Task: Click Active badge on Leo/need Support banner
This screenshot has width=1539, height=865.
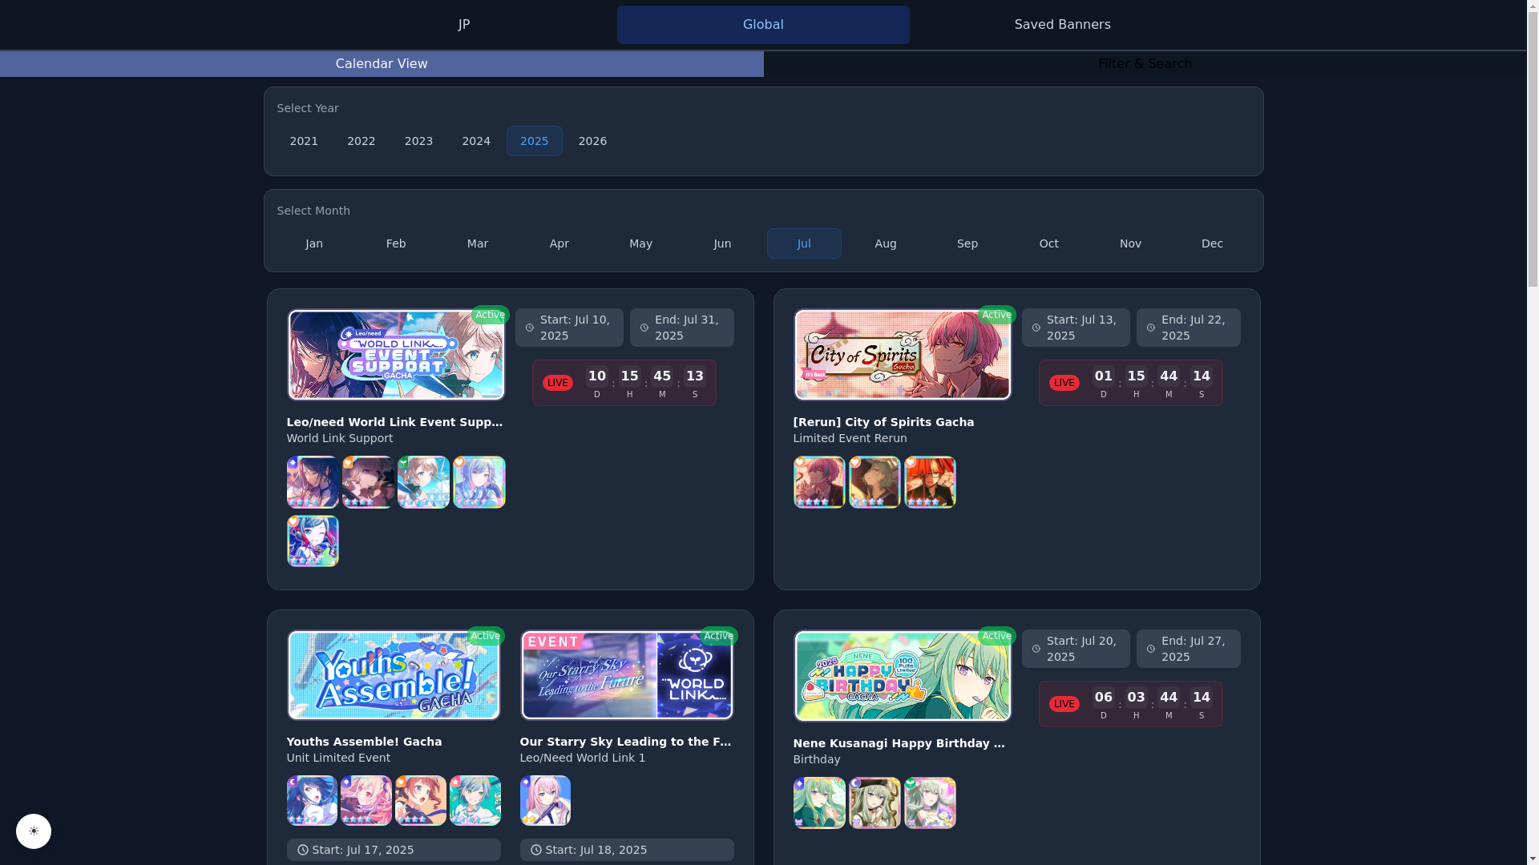Action: [490, 315]
